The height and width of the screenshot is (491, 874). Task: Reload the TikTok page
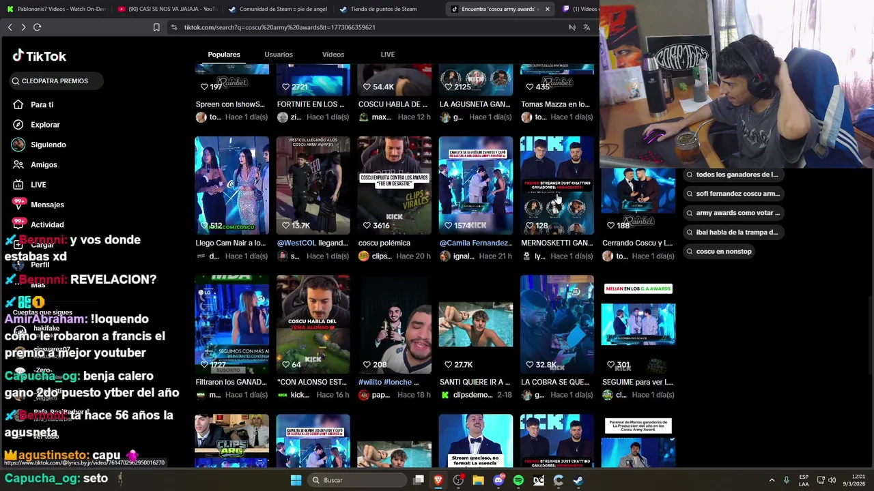coord(38,27)
